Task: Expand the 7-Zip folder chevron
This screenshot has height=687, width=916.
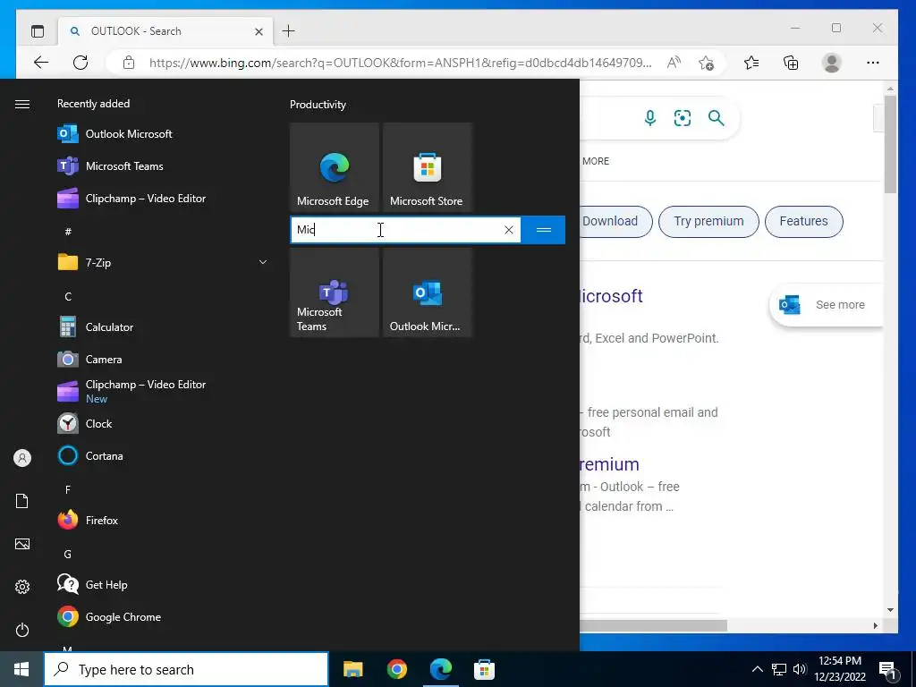Action: pos(263,262)
